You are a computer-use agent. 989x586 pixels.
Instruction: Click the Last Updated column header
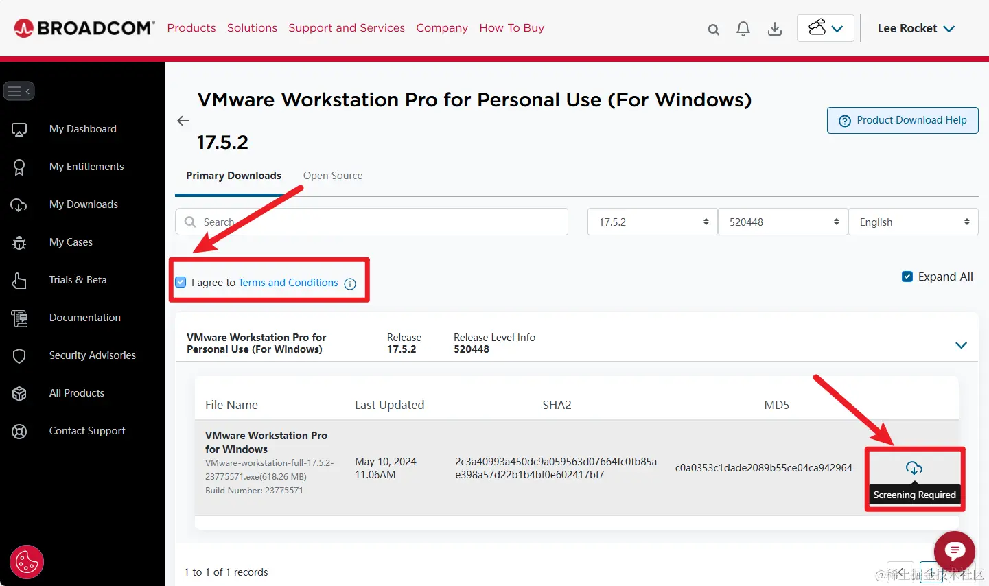(x=389, y=405)
